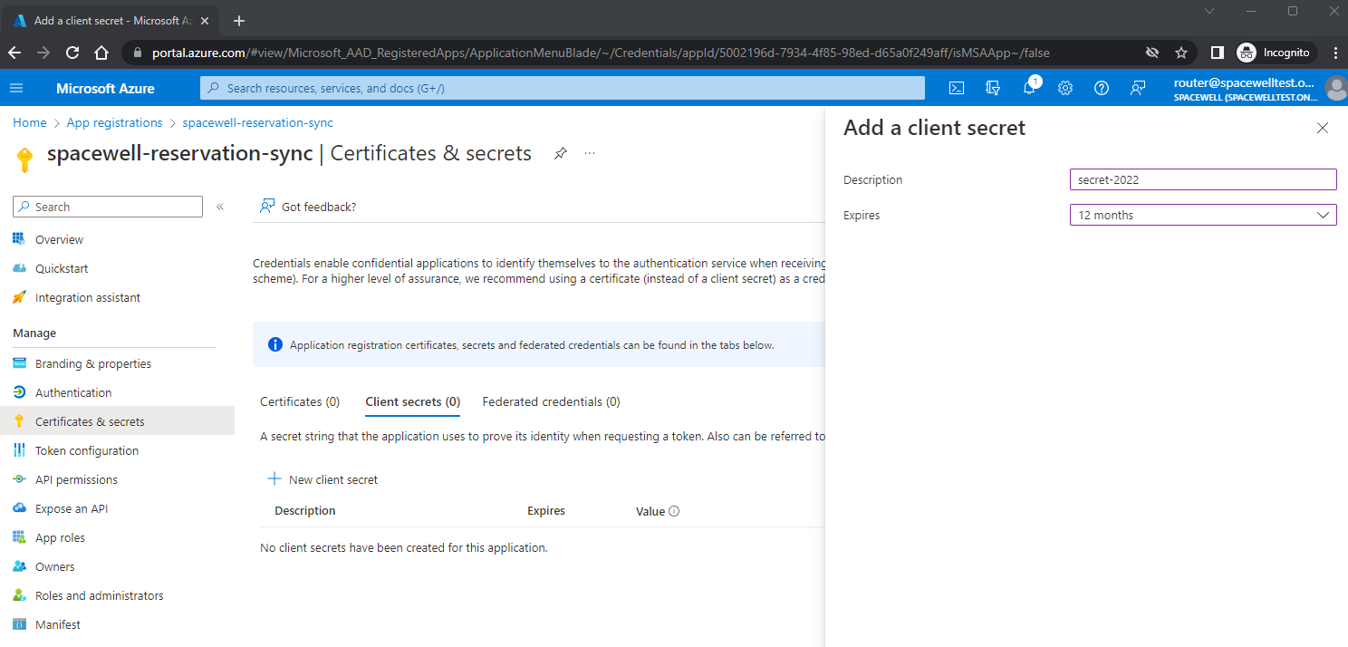Pin the Certificates & secrets blade
This screenshot has width=1348, height=647.
pos(561,153)
